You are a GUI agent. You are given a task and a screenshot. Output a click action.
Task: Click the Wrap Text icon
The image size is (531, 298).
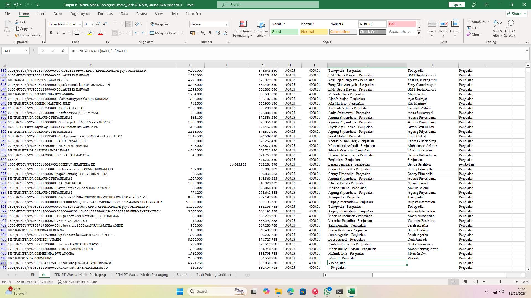[160, 24]
